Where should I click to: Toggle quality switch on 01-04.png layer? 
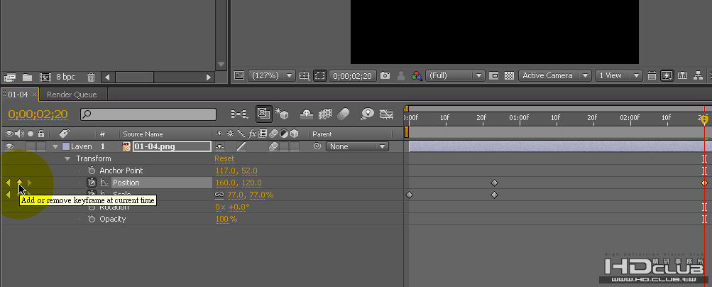point(241,146)
